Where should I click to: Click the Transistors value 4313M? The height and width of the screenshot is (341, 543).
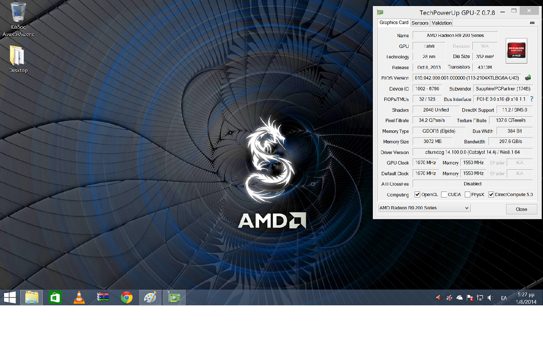[485, 67]
